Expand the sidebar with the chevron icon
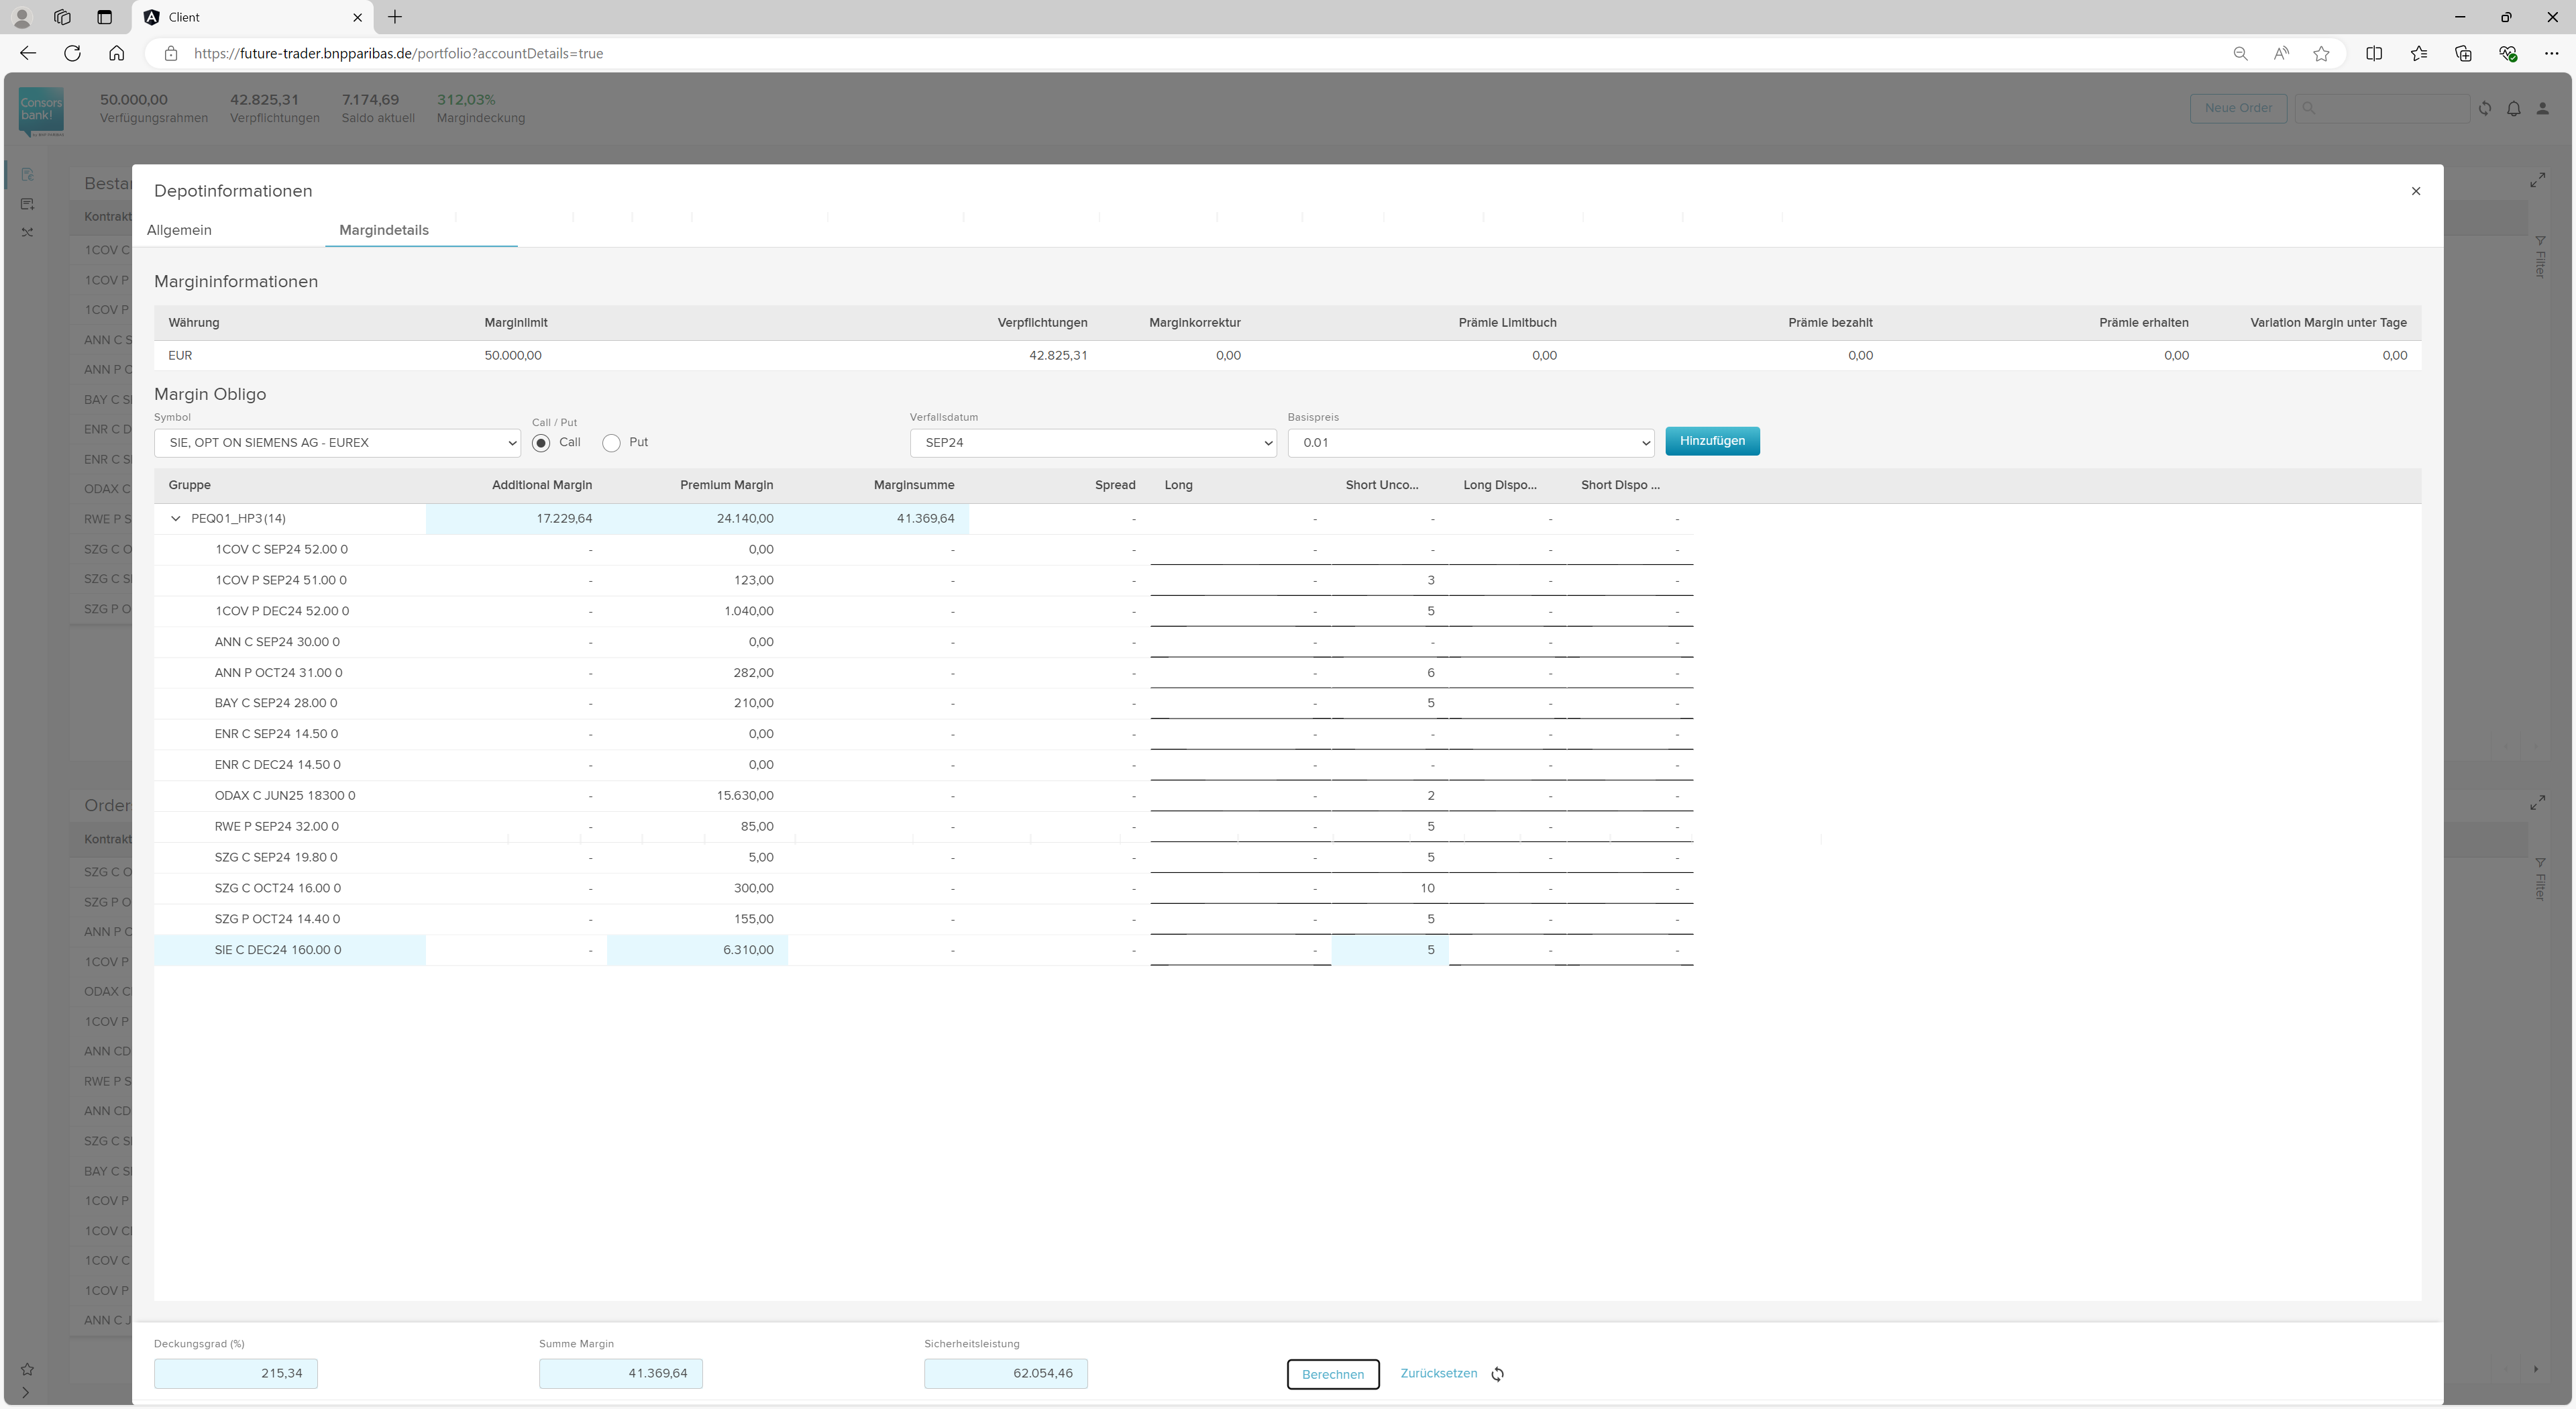Viewport: 2576px width, 1409px height. (x=25, y=1392)
